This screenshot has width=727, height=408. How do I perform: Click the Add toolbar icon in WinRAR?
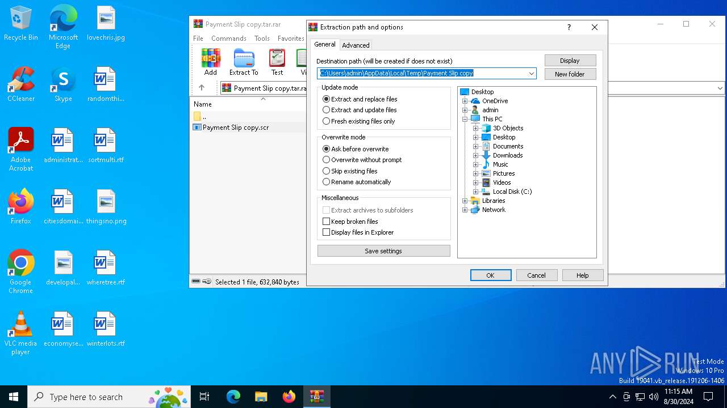pyautogui.click(x=210, y=62)
